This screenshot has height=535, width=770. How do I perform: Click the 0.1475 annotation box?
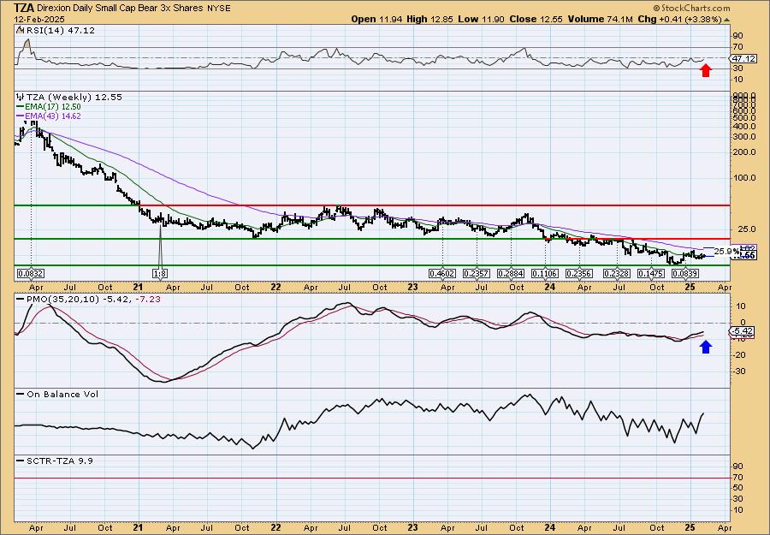pos(652,273)
